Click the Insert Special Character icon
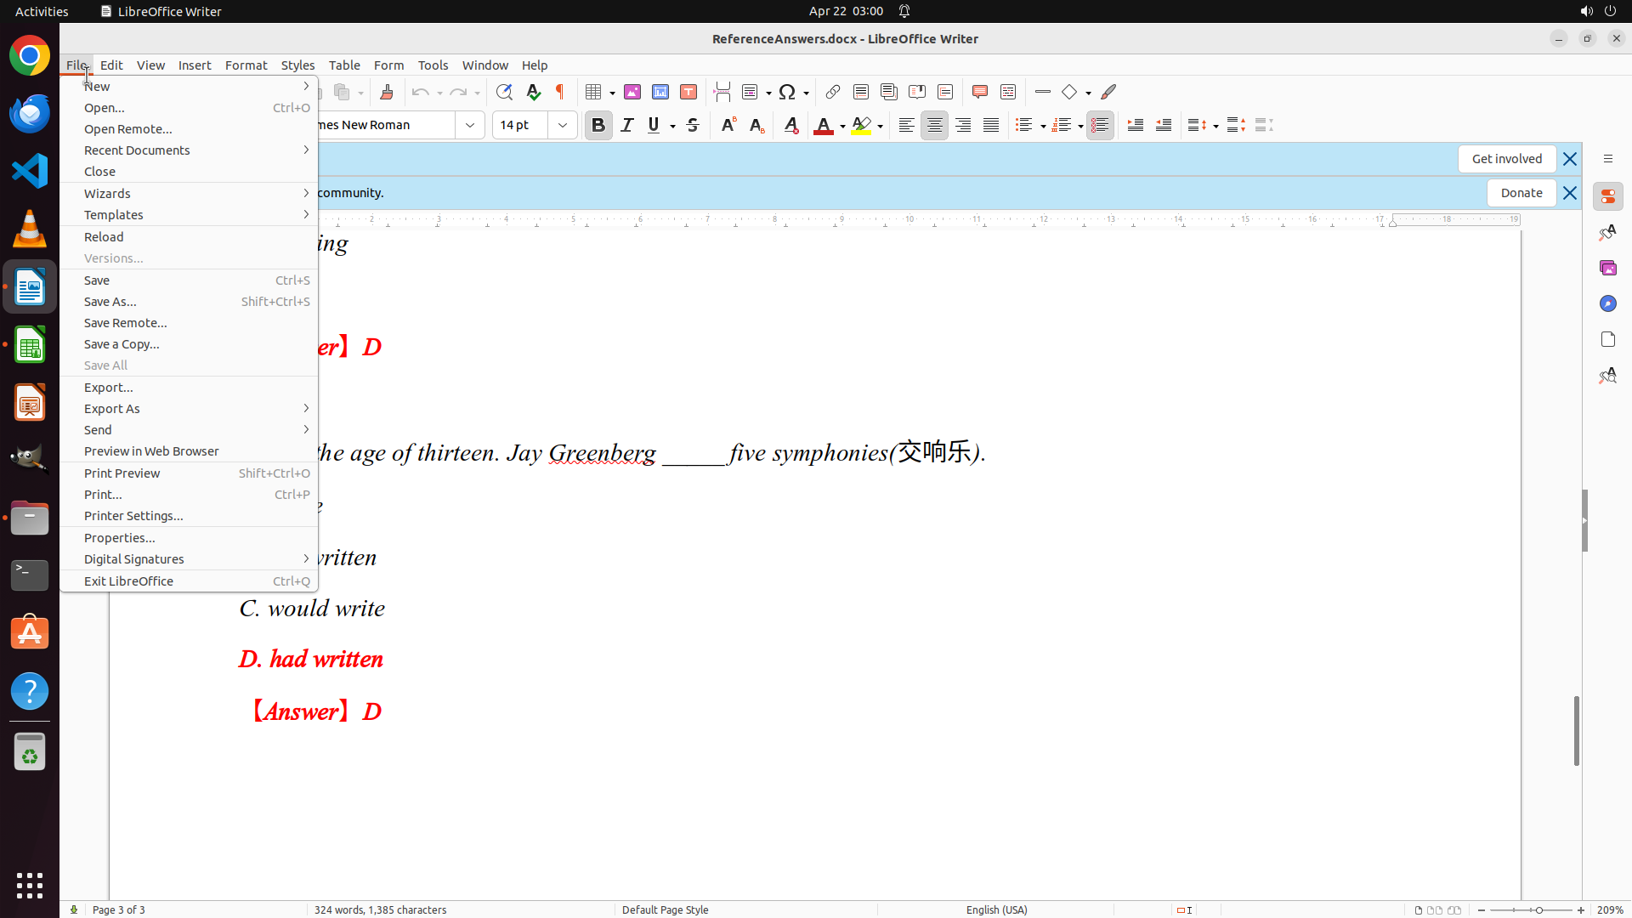The height and width of the screenshot is (918, 1632). tap(787, 92)
